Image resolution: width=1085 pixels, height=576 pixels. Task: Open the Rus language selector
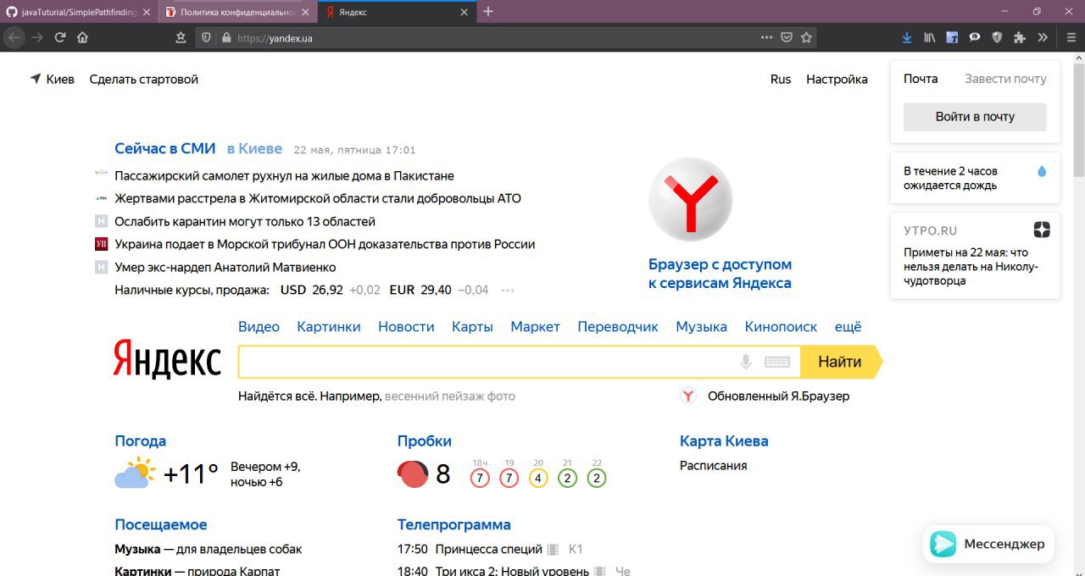[781, 79]
